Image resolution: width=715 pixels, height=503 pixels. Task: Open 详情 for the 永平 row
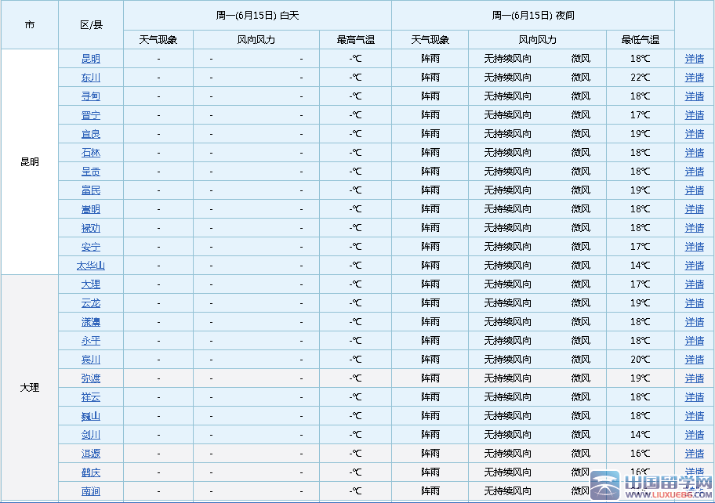click(x=695, y=341)
